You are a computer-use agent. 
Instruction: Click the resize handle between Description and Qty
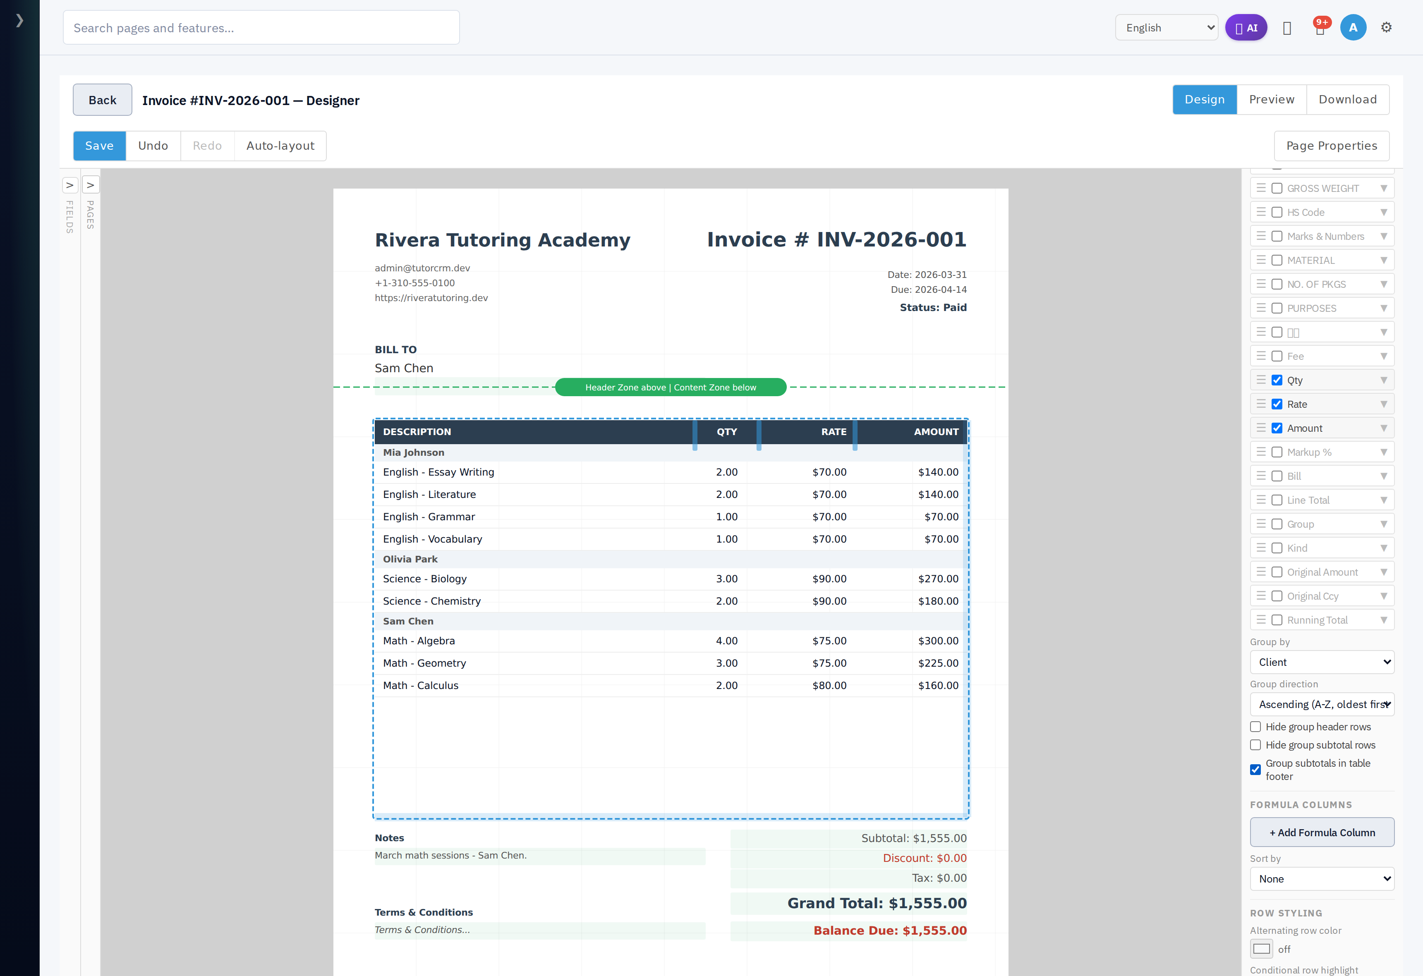point(695,435)
